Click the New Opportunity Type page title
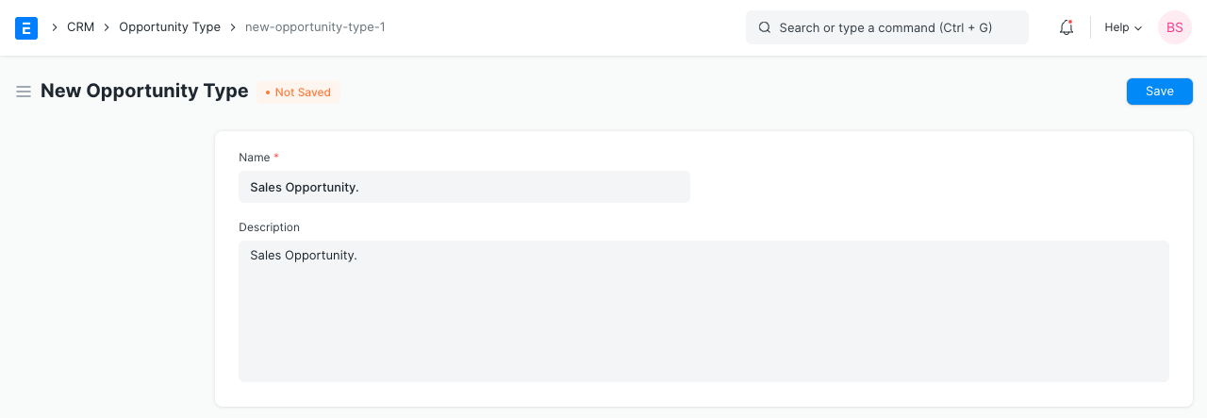The image size is (1207, 418). point(144,92)
